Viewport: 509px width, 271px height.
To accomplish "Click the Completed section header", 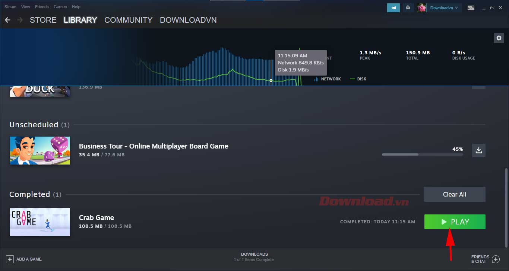I will click(35, 194).
